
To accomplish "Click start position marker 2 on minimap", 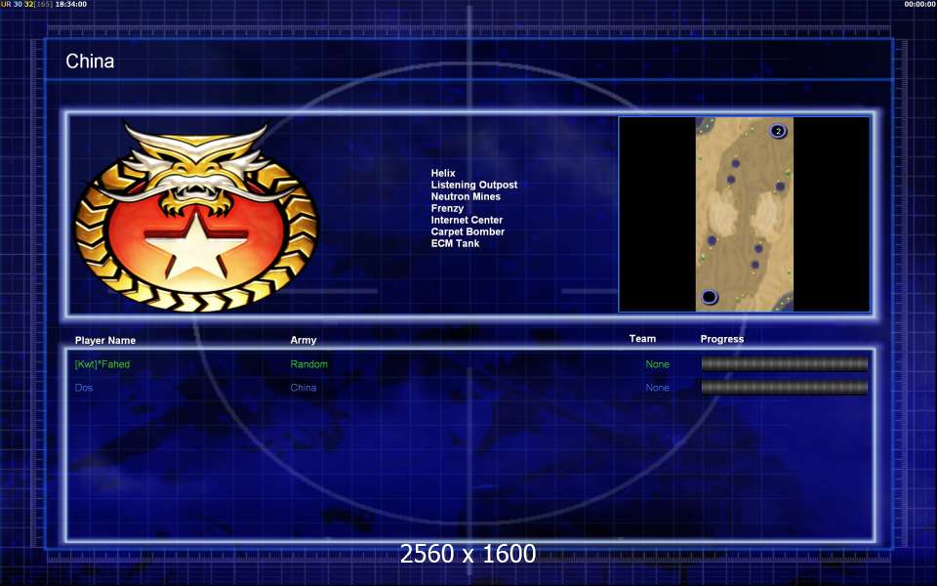I will (778, 131).
